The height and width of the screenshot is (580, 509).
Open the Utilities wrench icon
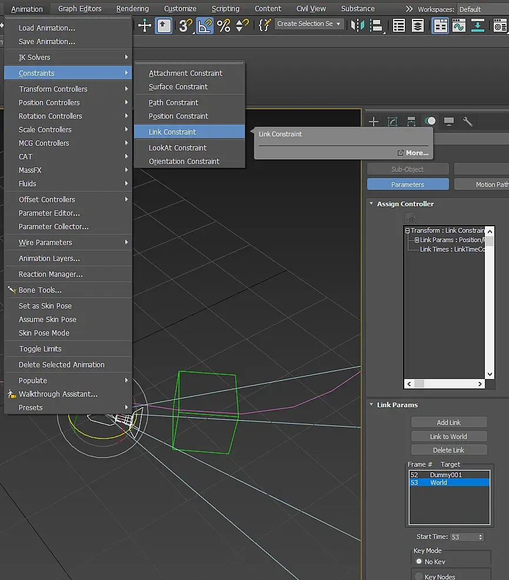(x=468, y=122)
